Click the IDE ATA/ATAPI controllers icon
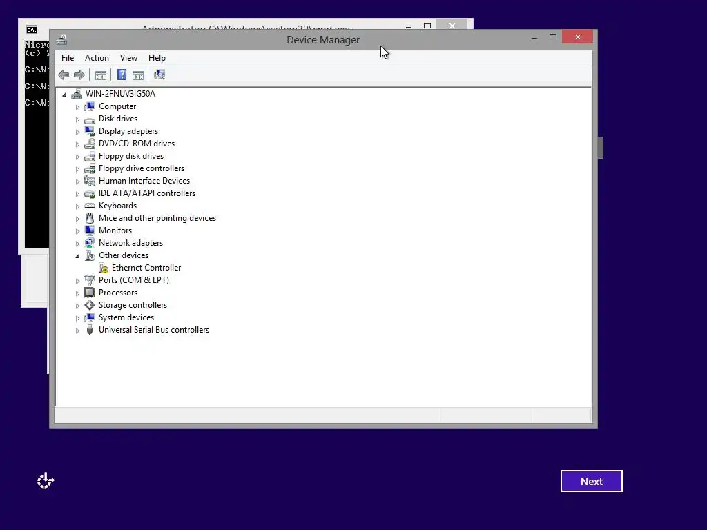Image resolution: width=707 pixels, height=530 pixels. pyautogui.click(x=90, y=193)
